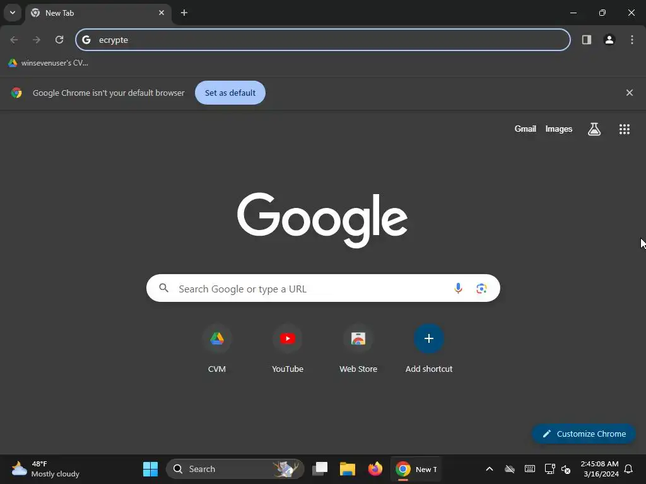Show hidden tray icons chevron
This screenshot has height=484, width=646.
coord(490,469)
